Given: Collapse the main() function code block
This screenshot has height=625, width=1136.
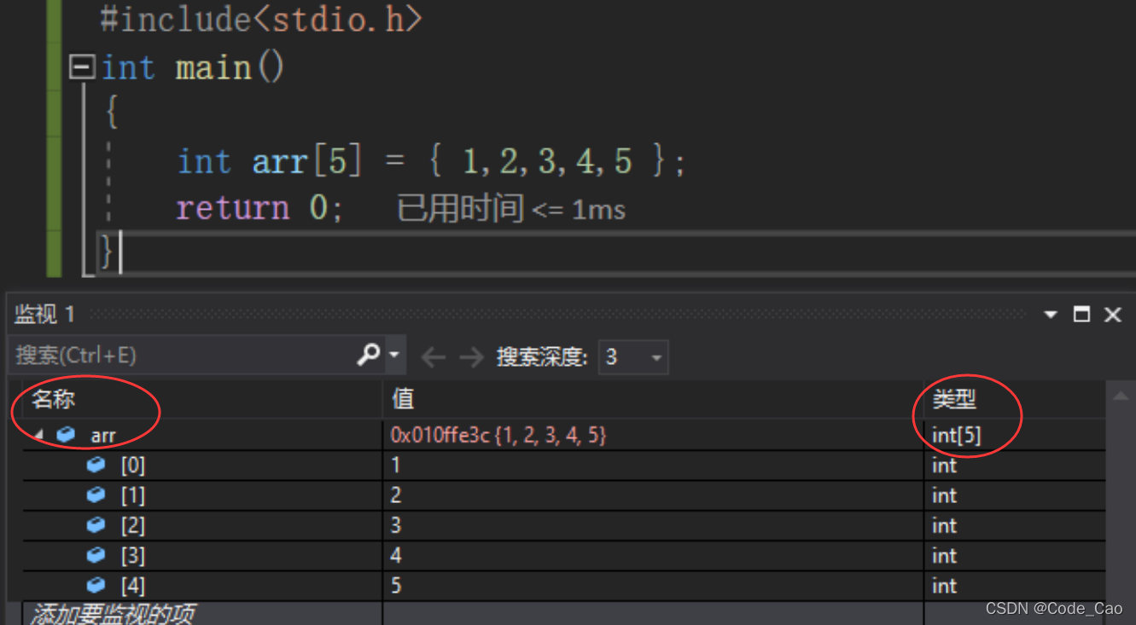Looking at the screenshot, I should point(82,67).
